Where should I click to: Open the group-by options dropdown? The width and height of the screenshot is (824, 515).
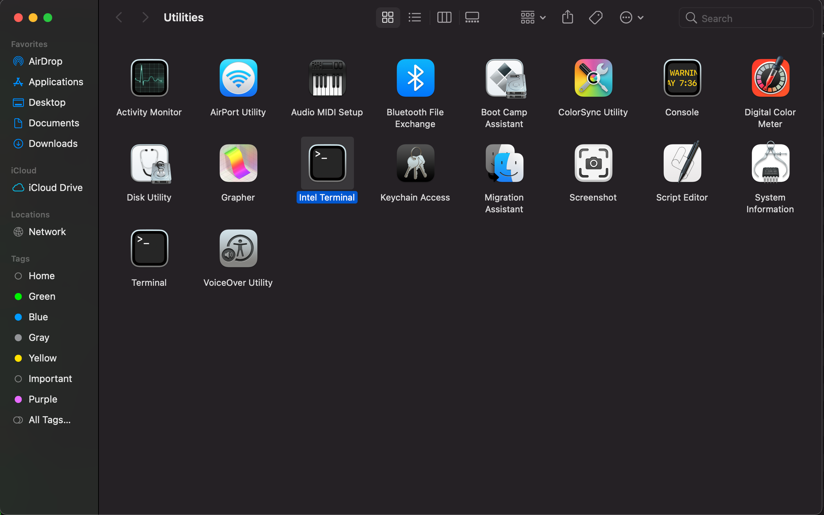point(533,17)
